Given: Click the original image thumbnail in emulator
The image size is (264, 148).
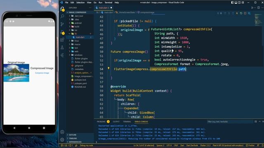Looking at the screenshot, I should pos(16,73).
